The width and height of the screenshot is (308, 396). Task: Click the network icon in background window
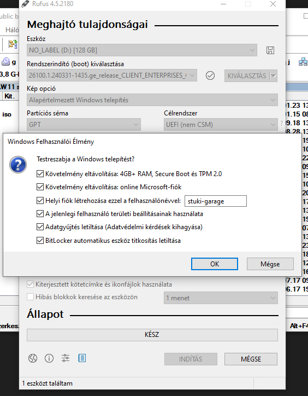point(303,62)
